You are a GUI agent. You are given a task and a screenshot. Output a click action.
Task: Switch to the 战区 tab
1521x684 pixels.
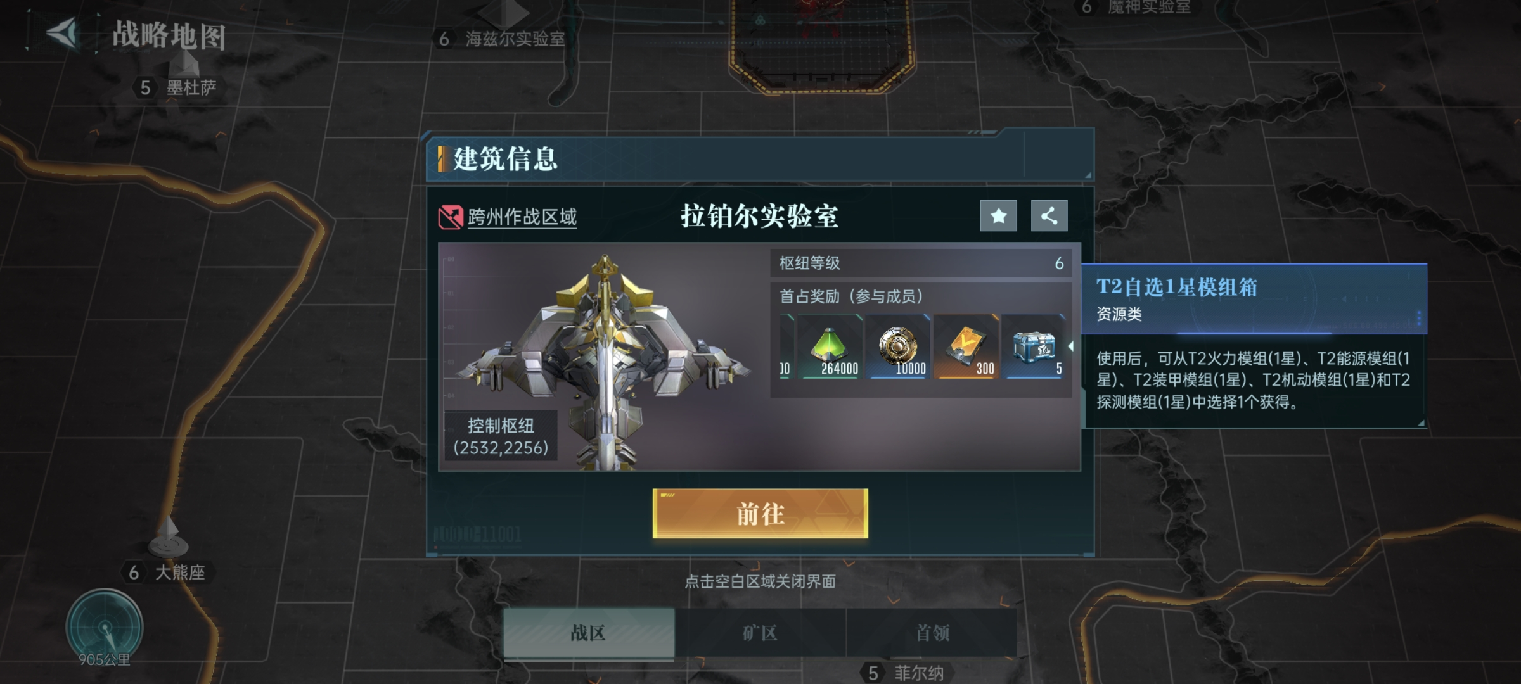click(x=589, y=633)
